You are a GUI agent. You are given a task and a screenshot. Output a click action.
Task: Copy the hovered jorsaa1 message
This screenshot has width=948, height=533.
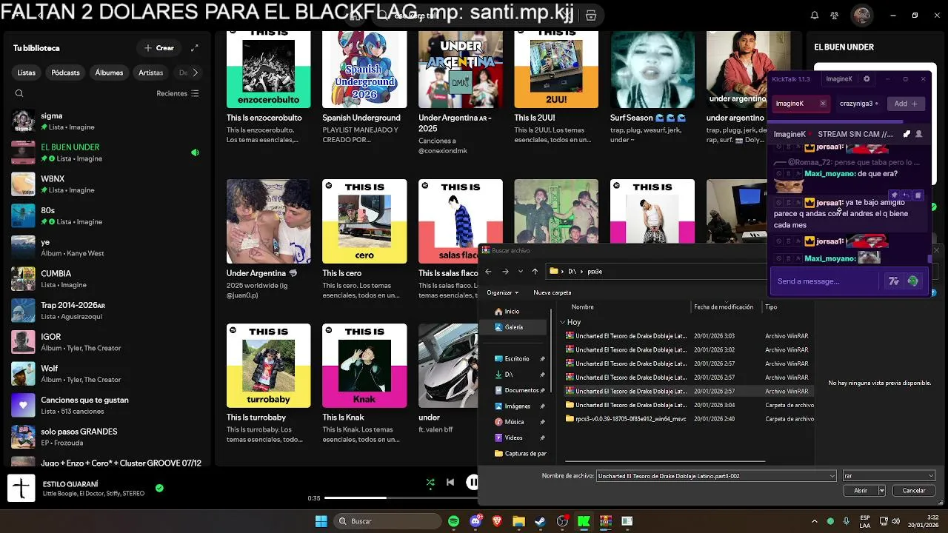918,195
